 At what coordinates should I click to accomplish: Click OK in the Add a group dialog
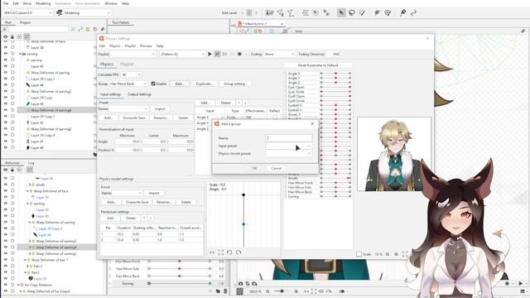tap(254, 168)
